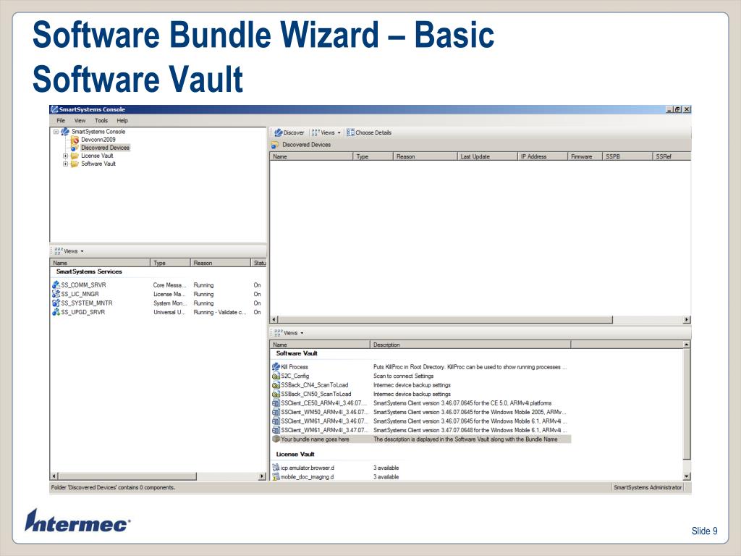Sort the vault list by Description column
Image resolution: width=741 pixels, height=556 pixels.
(470, 345)
